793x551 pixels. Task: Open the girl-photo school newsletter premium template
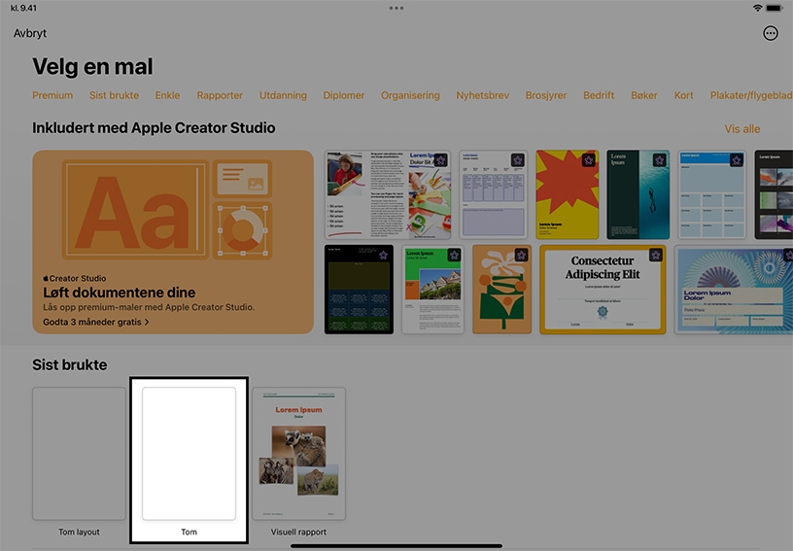pyautogui.click(x=388, y=194)
